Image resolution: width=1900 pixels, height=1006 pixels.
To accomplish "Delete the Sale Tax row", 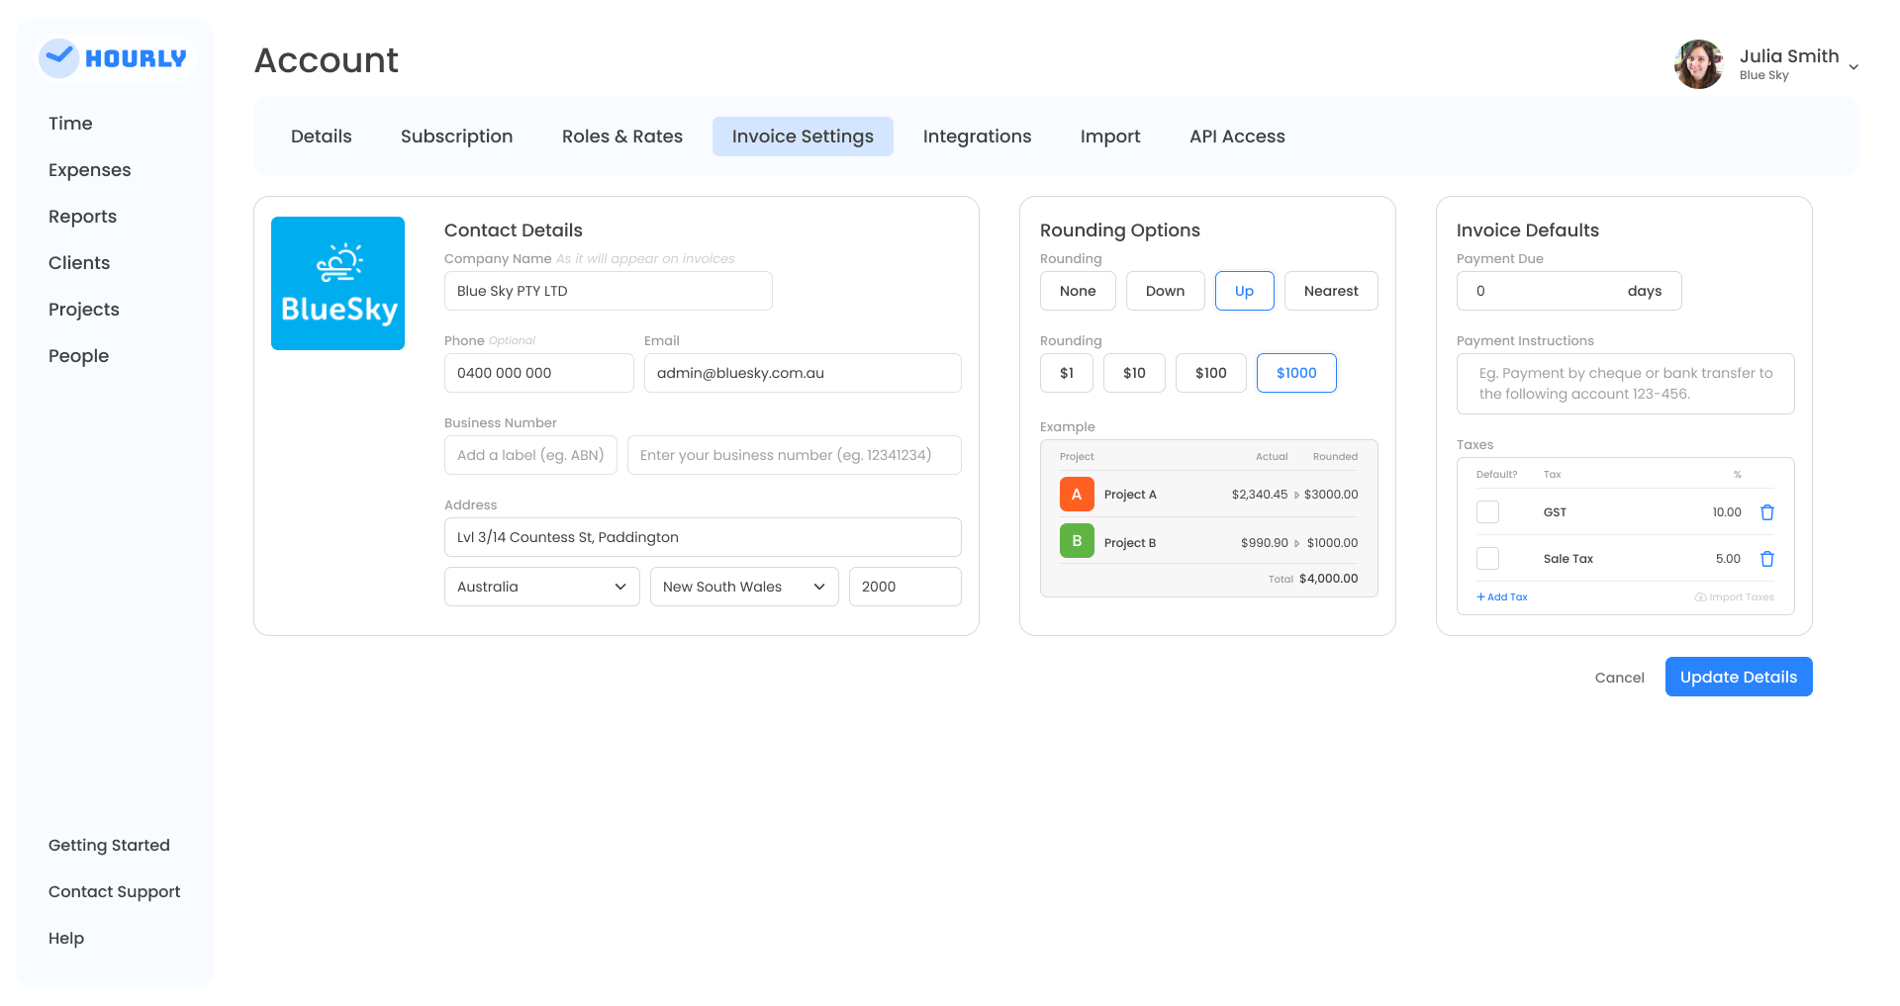I will pos(1766,559).
